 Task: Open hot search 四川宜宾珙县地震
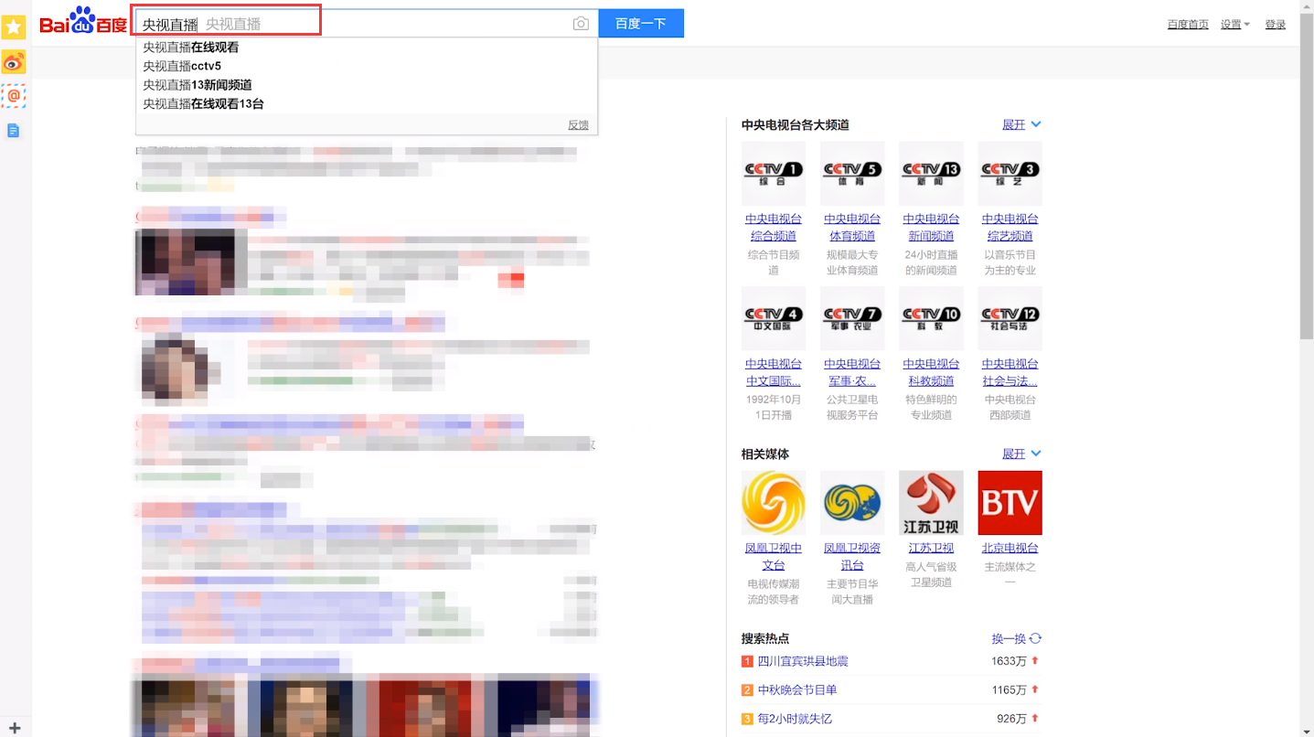803,661
